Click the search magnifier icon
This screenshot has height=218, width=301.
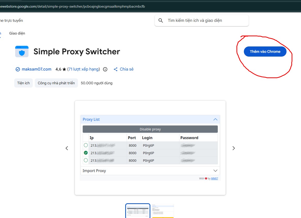tap(161, 21)
